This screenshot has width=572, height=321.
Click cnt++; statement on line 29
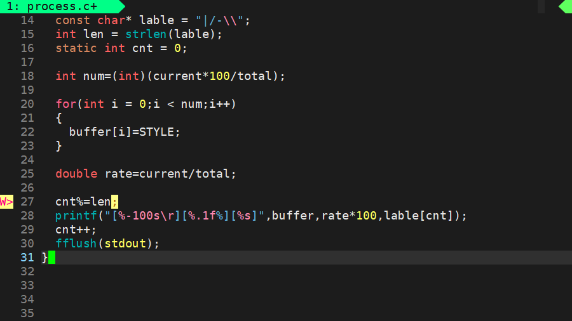click(x=76, y=230)
